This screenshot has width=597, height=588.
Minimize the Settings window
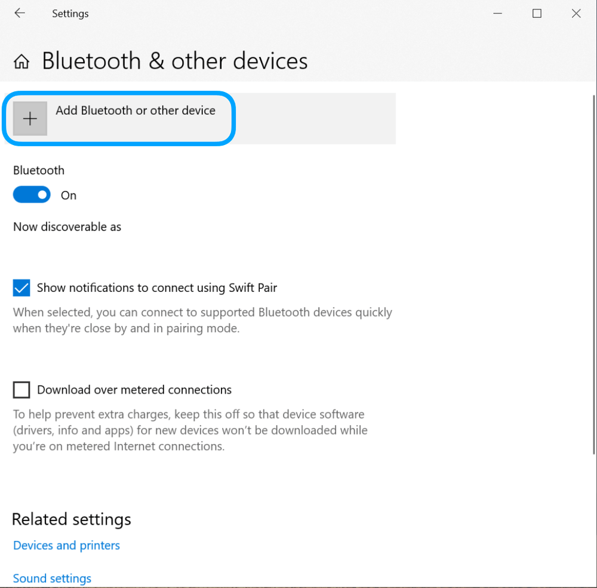pos(497,13)
